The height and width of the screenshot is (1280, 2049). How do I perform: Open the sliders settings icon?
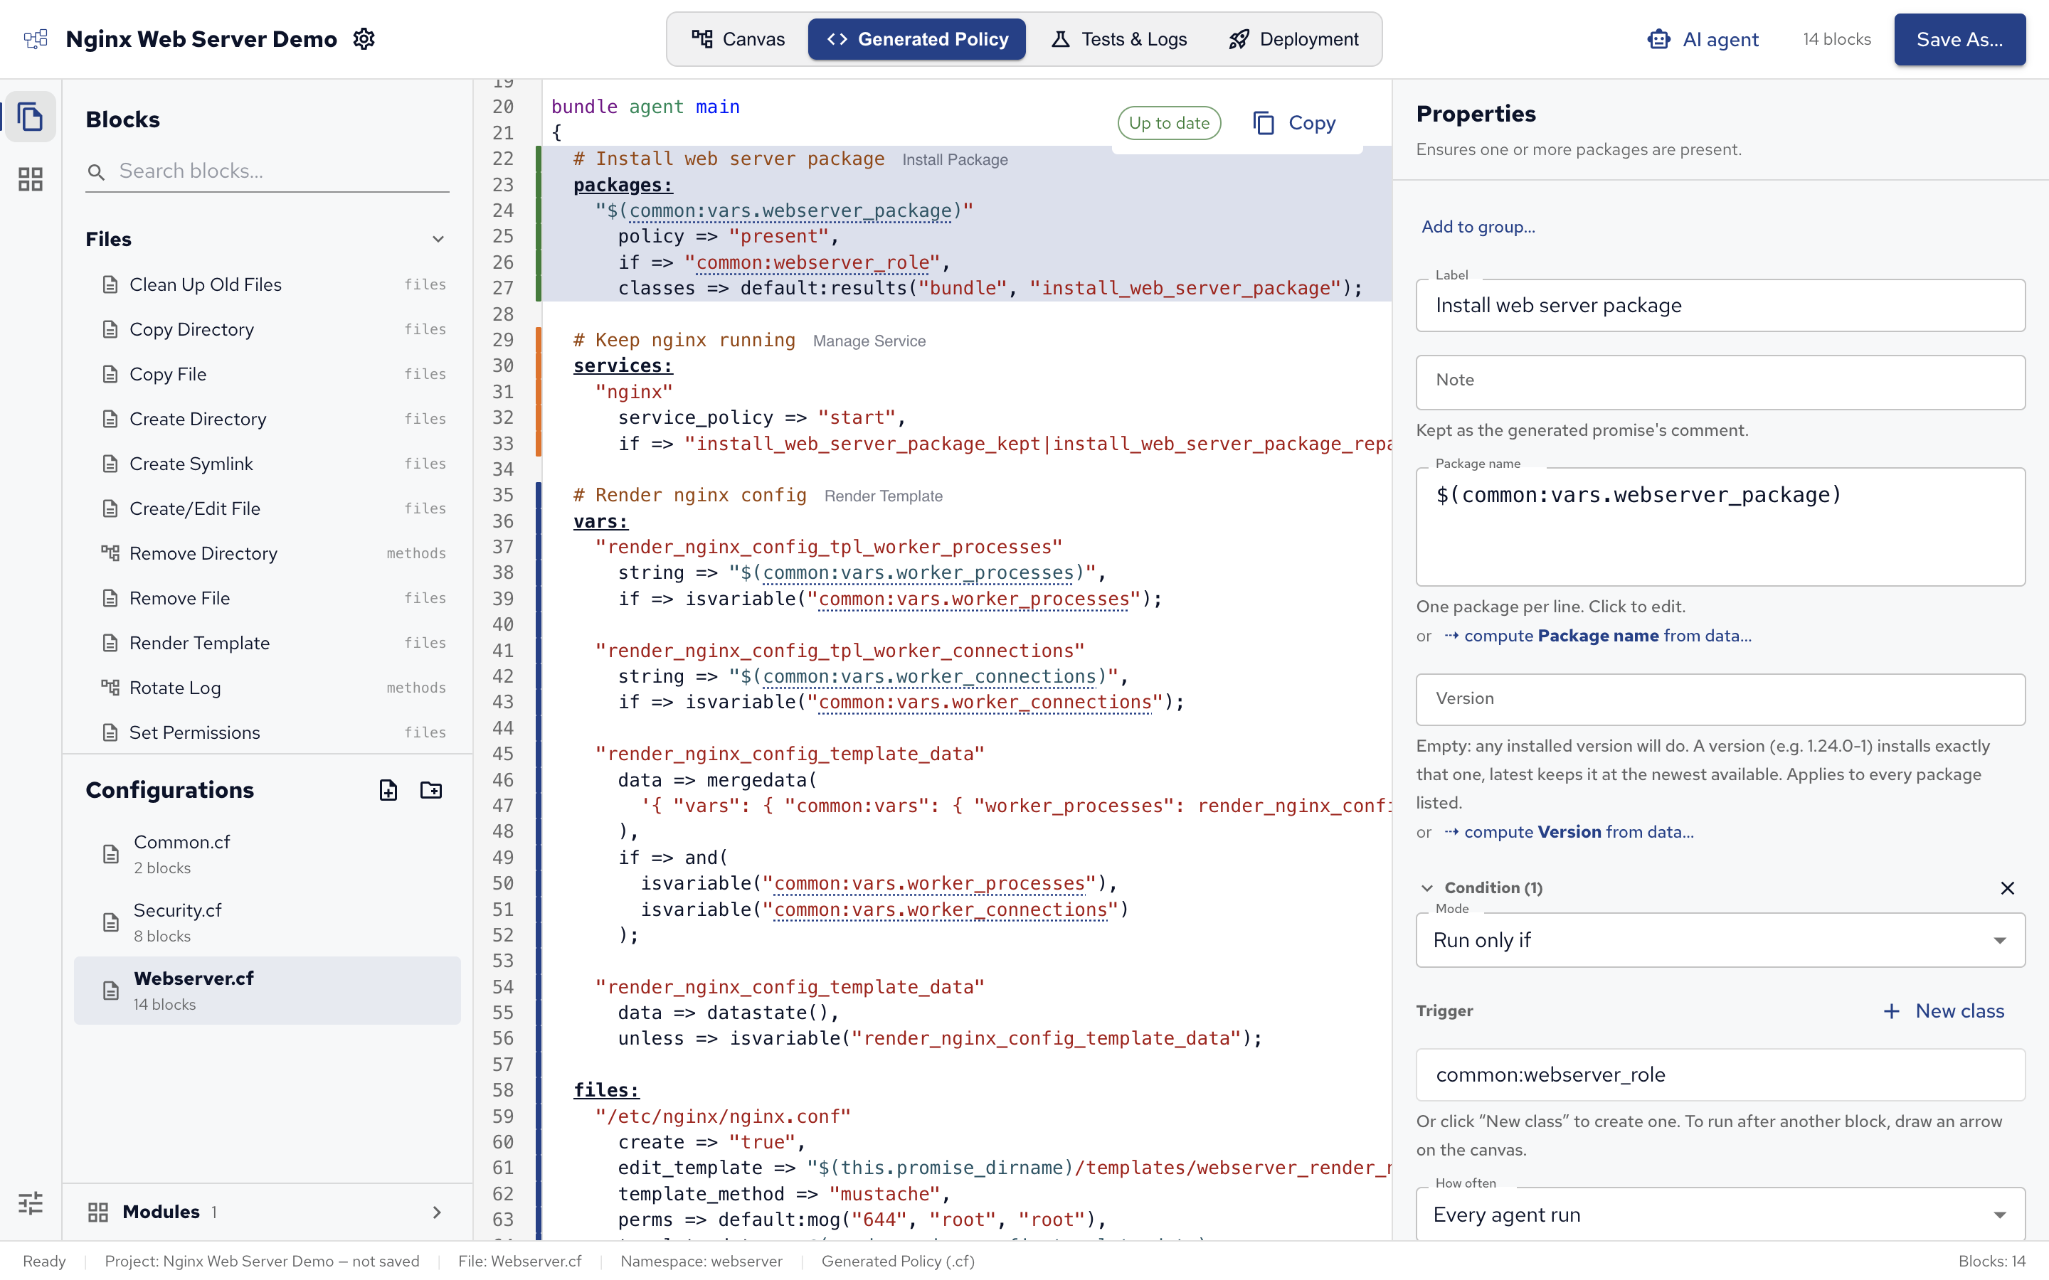tap(31, 1203)
